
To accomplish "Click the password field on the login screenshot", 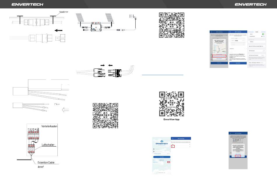I will (162, 151).
